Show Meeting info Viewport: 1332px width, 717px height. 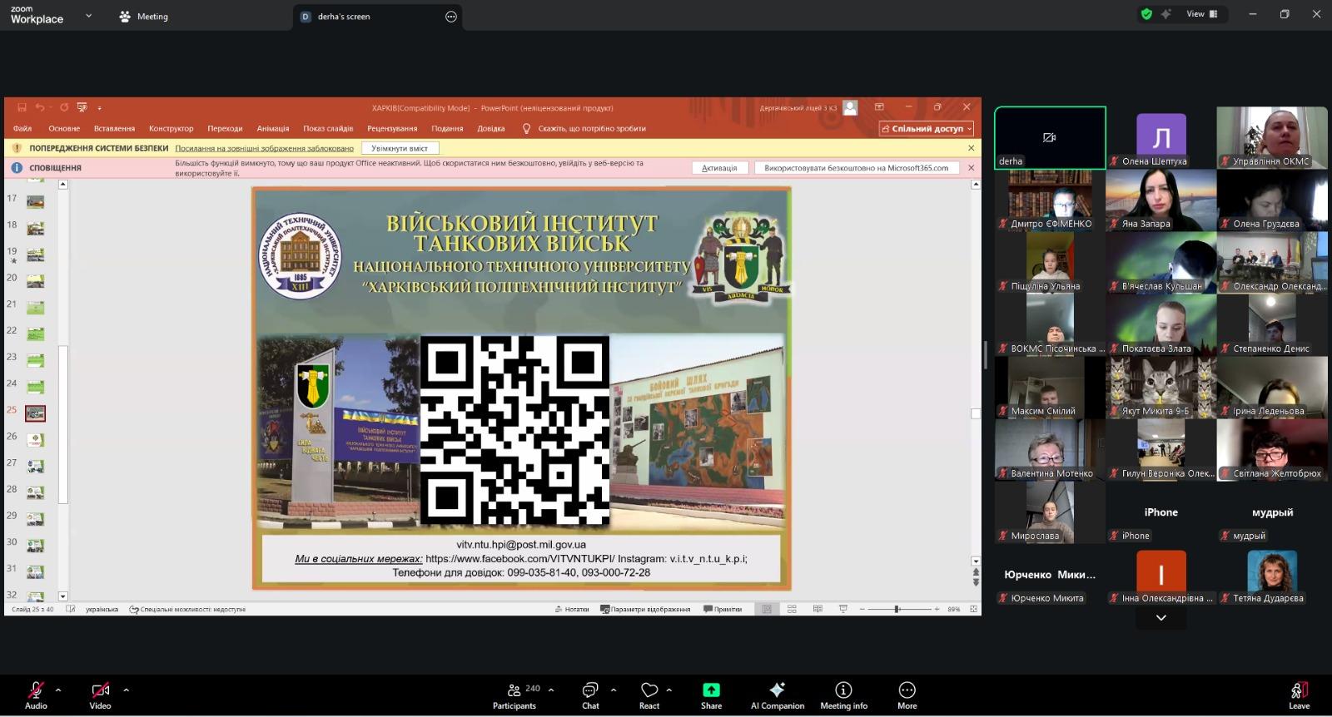[843, 695]
